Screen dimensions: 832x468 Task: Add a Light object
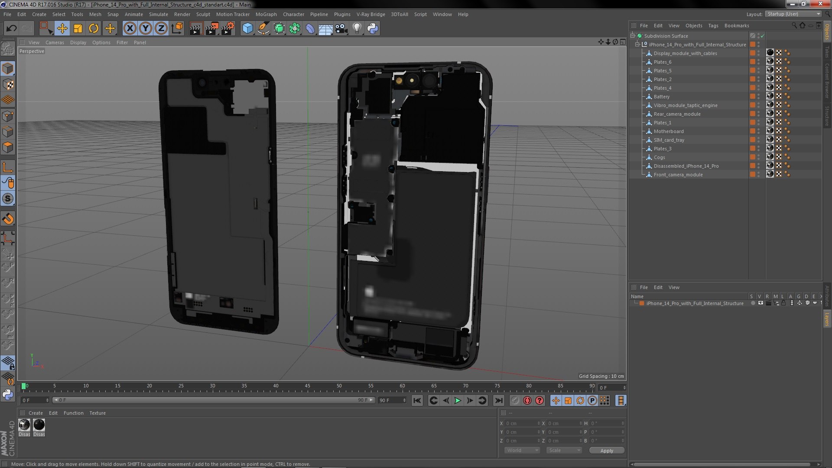click(357, 29)
